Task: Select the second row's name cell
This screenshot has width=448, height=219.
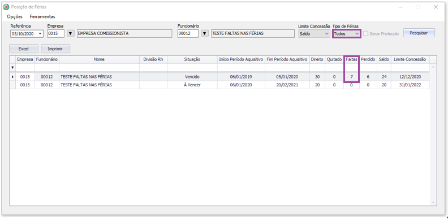Action: tap(99, 85)
